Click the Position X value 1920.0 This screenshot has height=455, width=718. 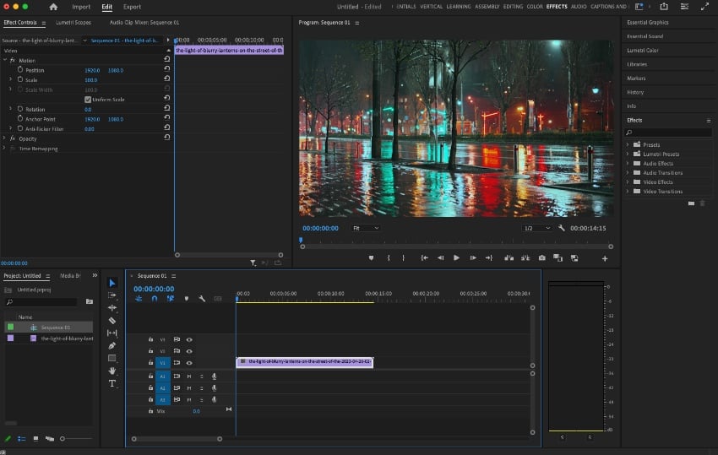coord(92,70)
